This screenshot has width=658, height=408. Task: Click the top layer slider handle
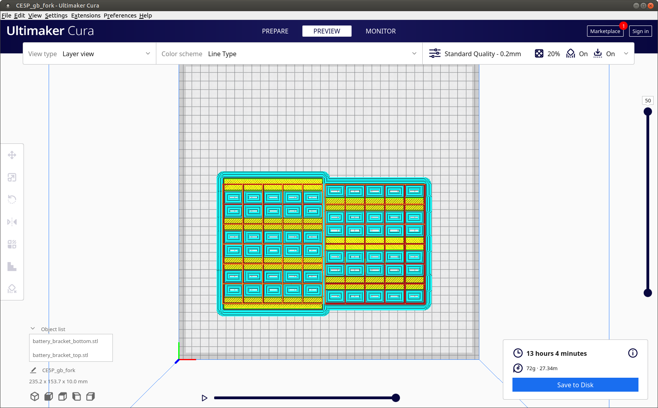pyautogui.click(x=648, y=112)
